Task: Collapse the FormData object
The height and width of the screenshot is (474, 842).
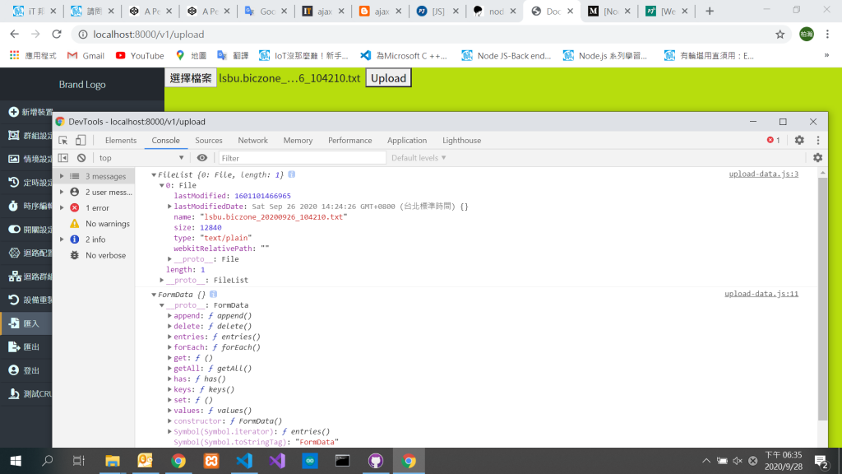Action: [154, 295]
